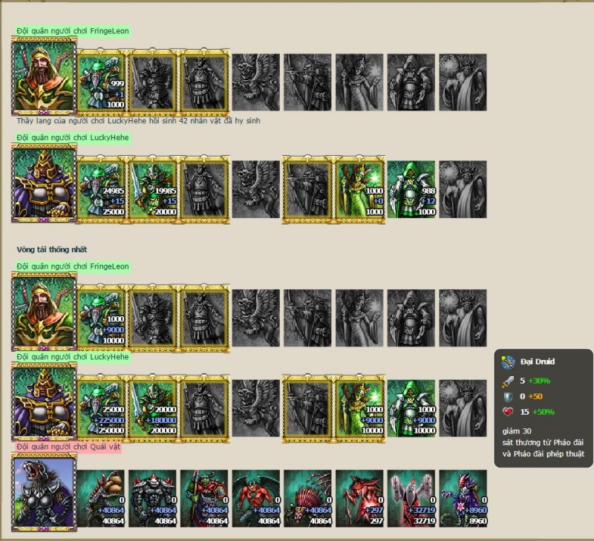Click FringeLeon army label under Vòng tái thống nhất

tap(73, 266)
